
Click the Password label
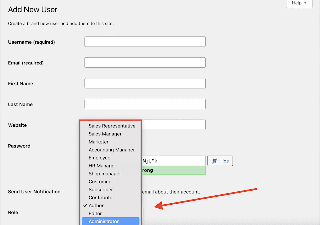pyautogui.click(x=19, y=146)
